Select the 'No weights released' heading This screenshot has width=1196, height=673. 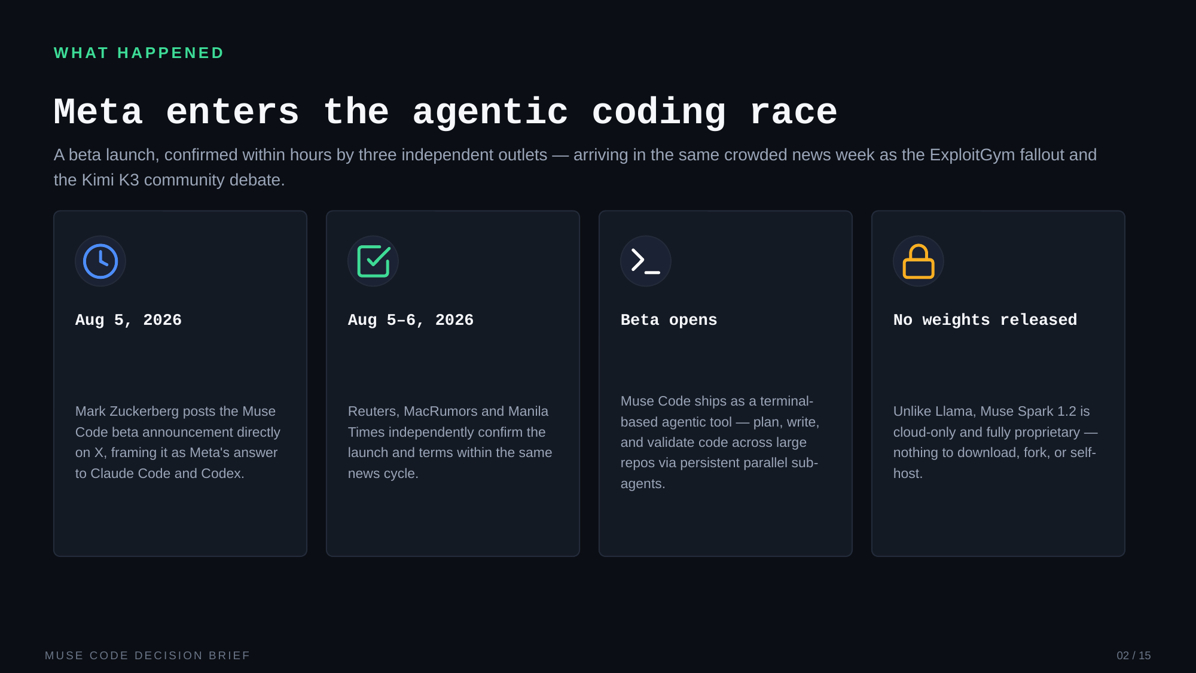[985, 320]
